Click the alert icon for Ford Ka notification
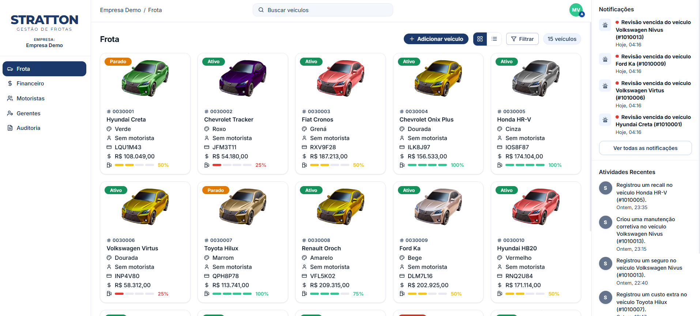700x316 pixels. pyautogui.click(x=605, y=59)
